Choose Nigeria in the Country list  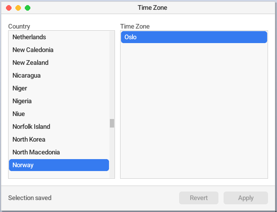click(x=59, y=101)
